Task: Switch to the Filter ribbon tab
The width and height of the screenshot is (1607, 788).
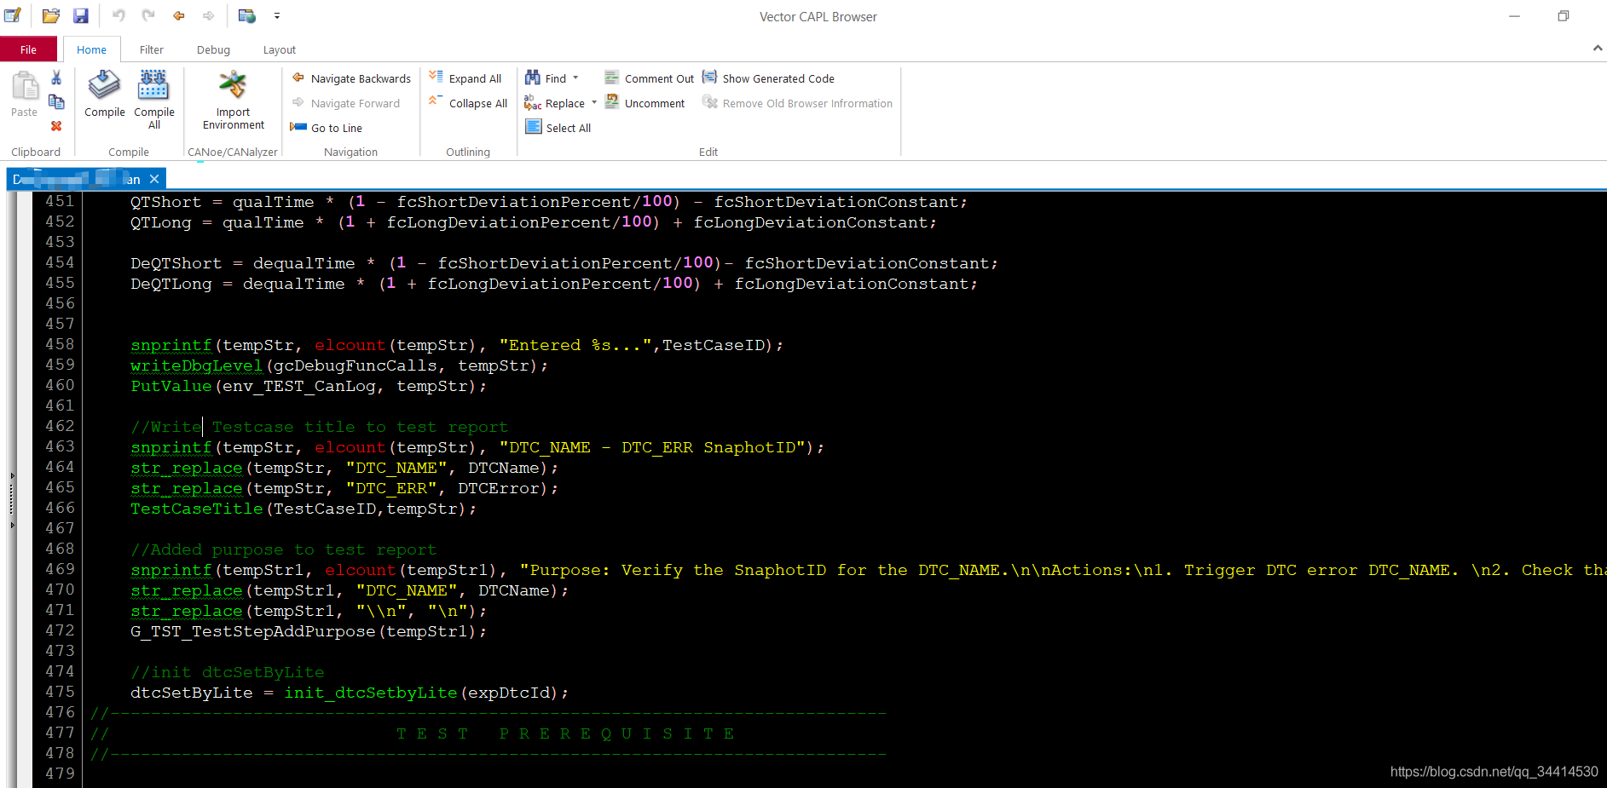Action: 151,50
